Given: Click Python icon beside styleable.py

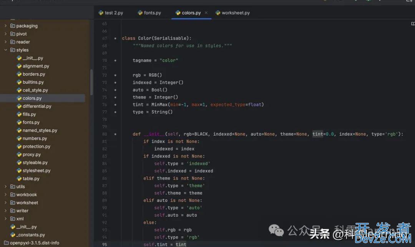Looking at the screenshot, I should [x=19, y=163].
